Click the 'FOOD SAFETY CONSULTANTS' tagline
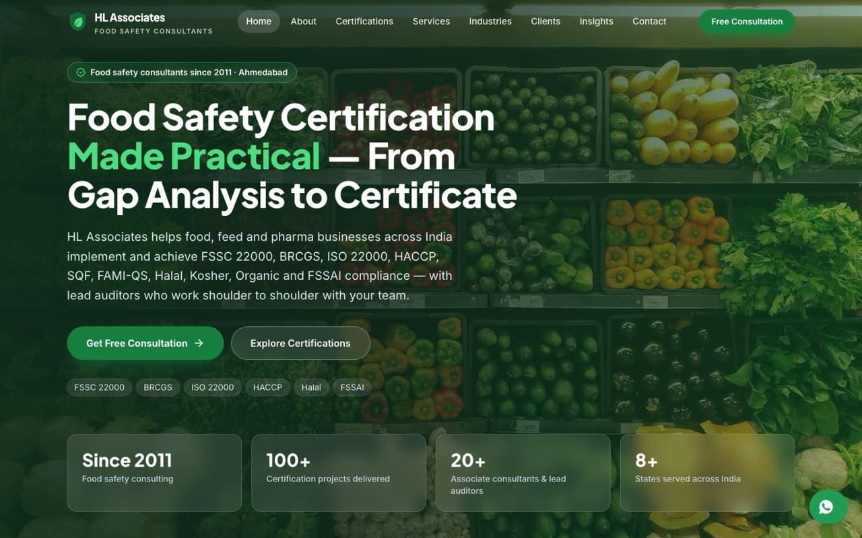The height and width of the screenshot is (538, 862). 154,31
